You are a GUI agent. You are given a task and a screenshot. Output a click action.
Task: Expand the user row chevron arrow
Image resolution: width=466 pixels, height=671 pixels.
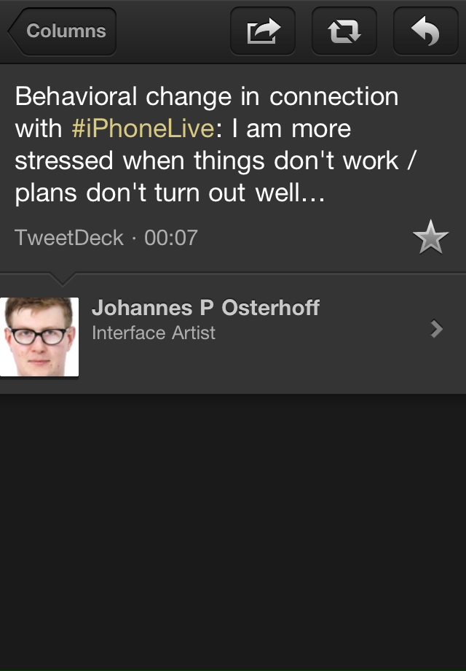(x=437, y=329)
